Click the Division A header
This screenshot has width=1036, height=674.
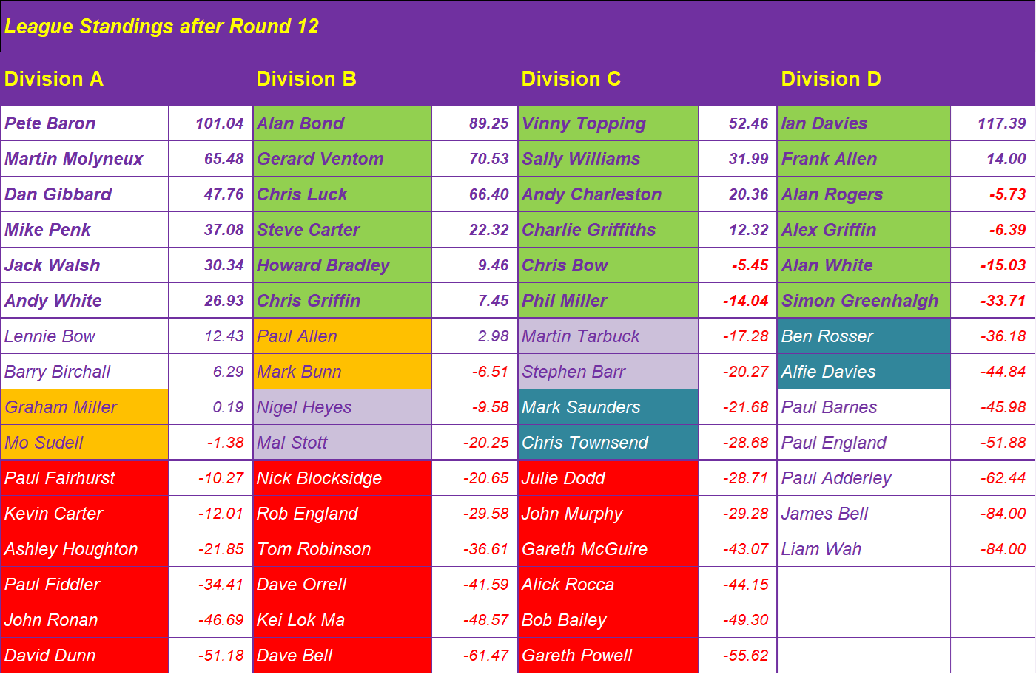pos(53,79)
